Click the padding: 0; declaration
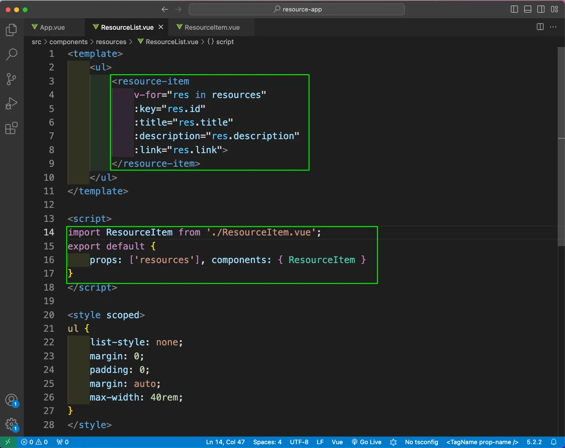 coord(120,370)
